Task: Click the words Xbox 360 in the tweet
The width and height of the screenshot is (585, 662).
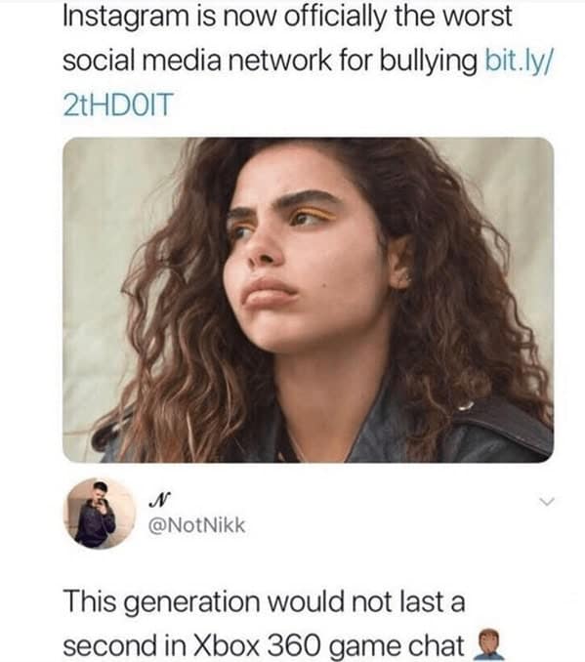Action: [255, 645]
